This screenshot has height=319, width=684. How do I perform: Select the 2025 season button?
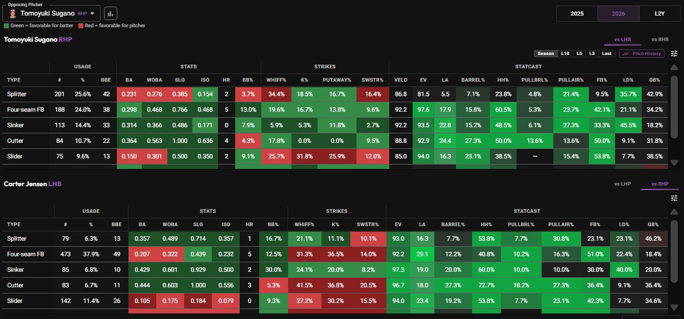[x=577, y=13]
